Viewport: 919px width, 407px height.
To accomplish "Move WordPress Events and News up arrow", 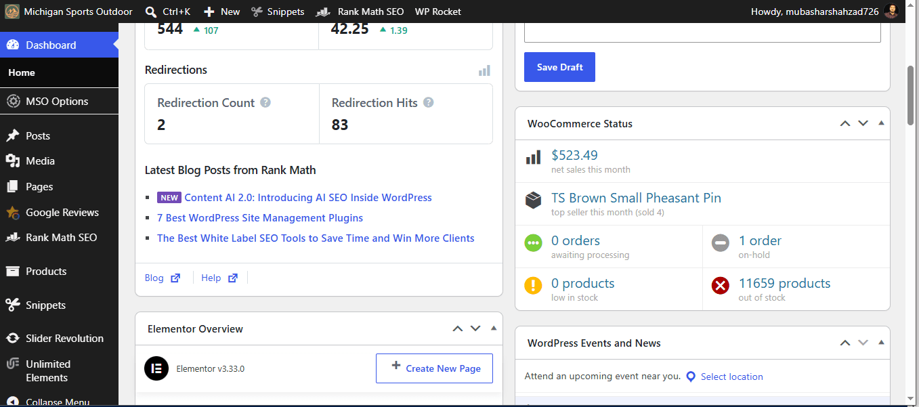I will pos(845,343).
